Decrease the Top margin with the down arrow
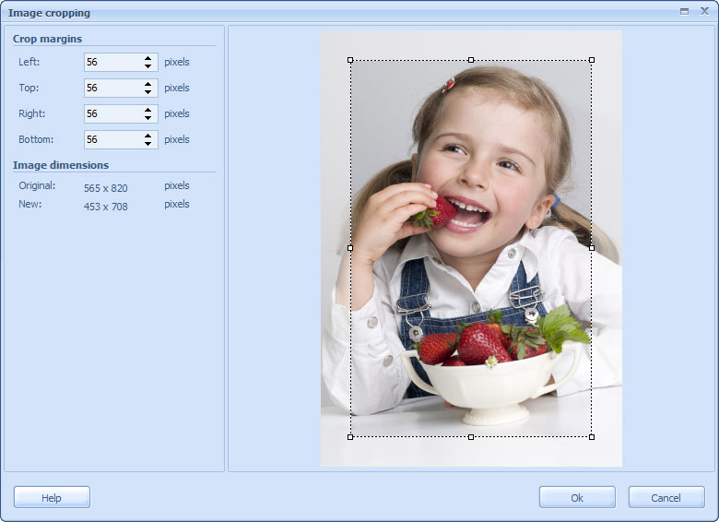The image size is (719, 522). pos(147,92)
